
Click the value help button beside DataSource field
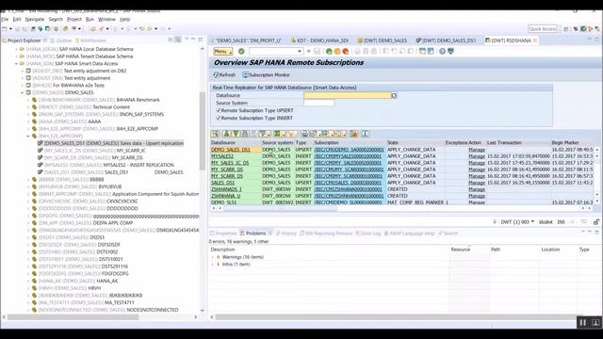(394, 95)
